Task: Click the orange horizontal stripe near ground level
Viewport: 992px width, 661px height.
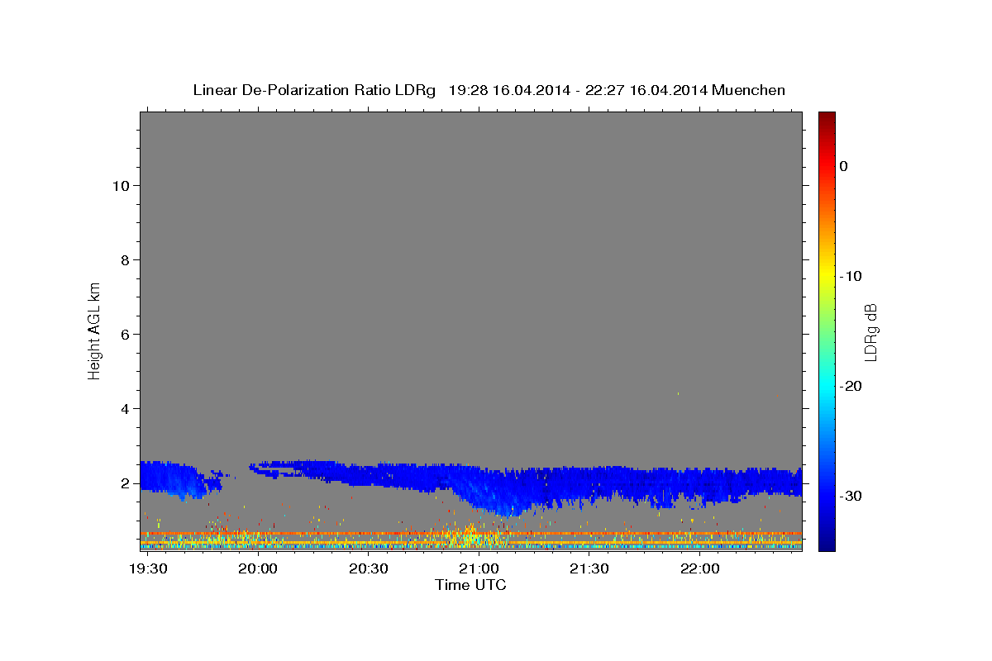Action: [470, 534]
